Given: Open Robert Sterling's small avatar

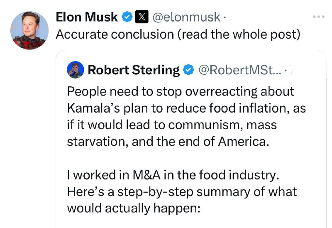Looking at the screenshot, I should pyautogui.click(x=75, y=70).
